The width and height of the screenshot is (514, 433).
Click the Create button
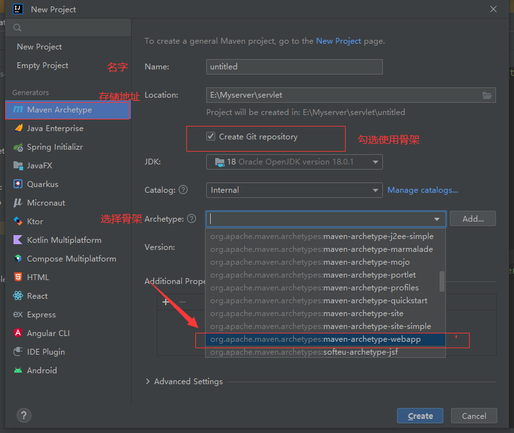click(420, 416)
